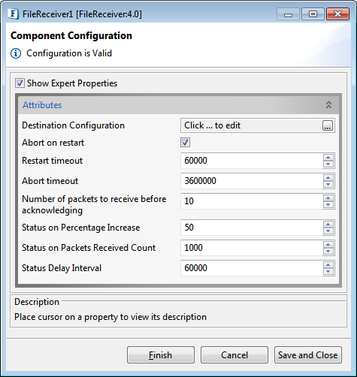
Task: Collapse the Attributes section double-chevron
Action: pyautogui.click(x=328, y=104)
